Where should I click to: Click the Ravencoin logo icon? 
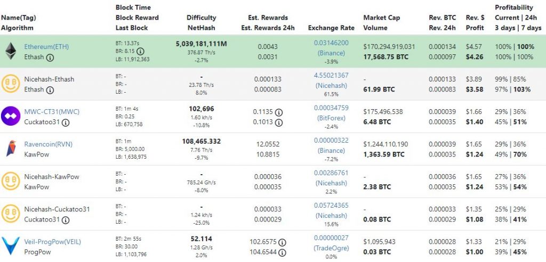point(11,149)
